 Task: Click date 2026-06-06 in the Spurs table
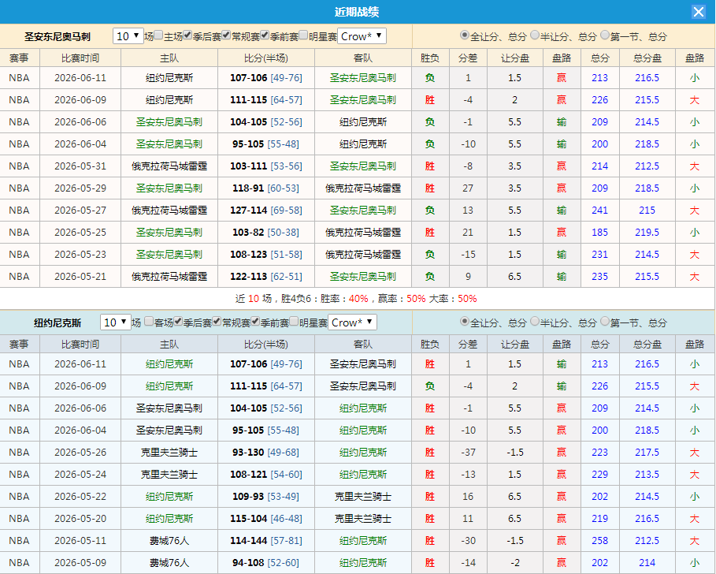tap(80, 122)
